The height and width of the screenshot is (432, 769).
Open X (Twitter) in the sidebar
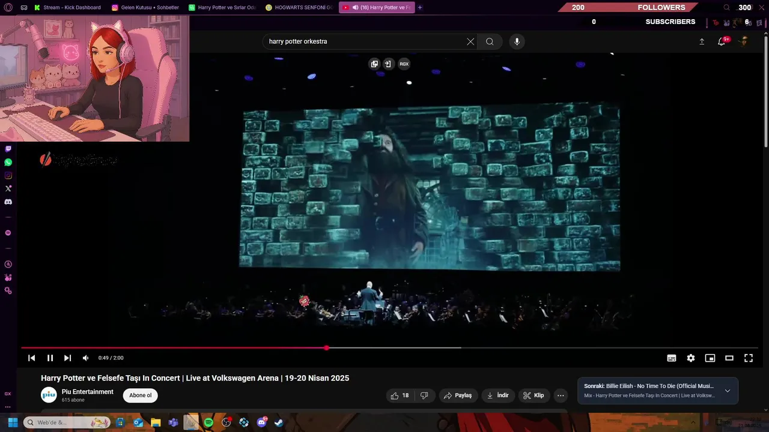tap(8, 188)
